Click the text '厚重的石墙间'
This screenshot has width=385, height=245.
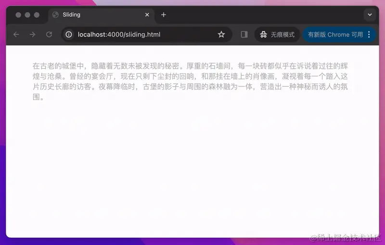[208, 66]
